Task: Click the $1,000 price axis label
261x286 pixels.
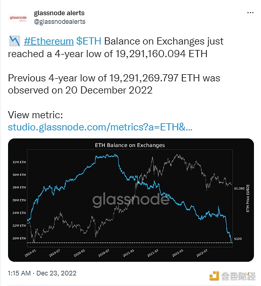Action: point(239,188)
